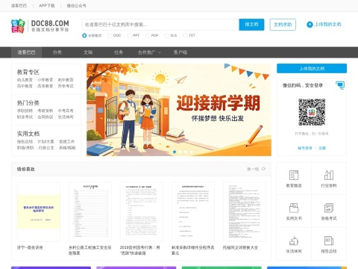Open the 资格考试 document icon
This screenshot has width=358, height=269.
click(x=329, y=208)
